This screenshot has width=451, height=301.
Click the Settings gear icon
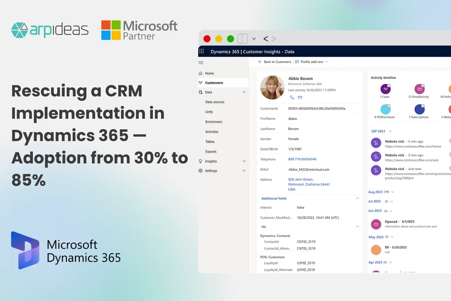tap(201, 170)
